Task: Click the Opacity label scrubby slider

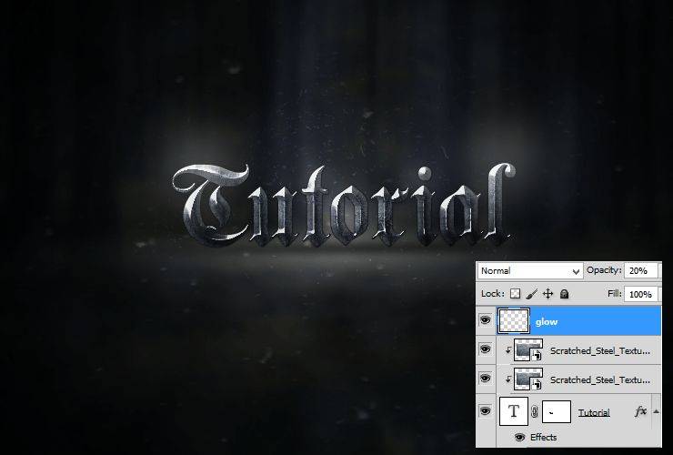Action: 604,270
